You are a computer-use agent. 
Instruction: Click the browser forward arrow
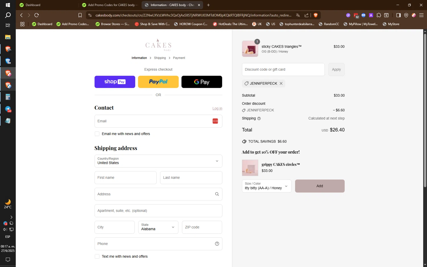[x=29, y=15]
